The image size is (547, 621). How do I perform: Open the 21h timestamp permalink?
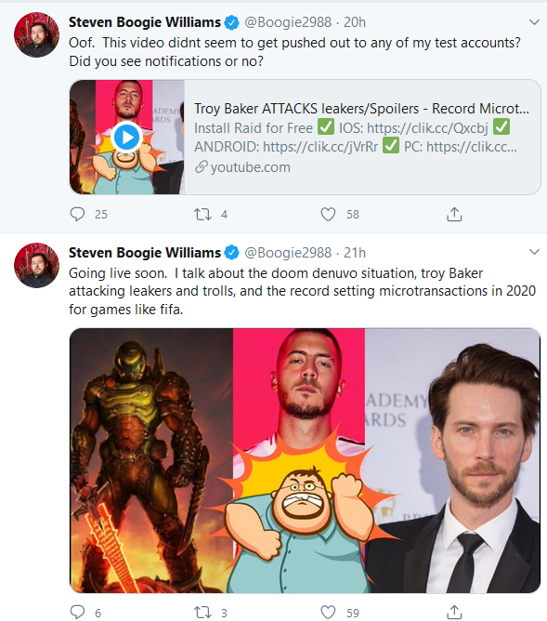355,253
